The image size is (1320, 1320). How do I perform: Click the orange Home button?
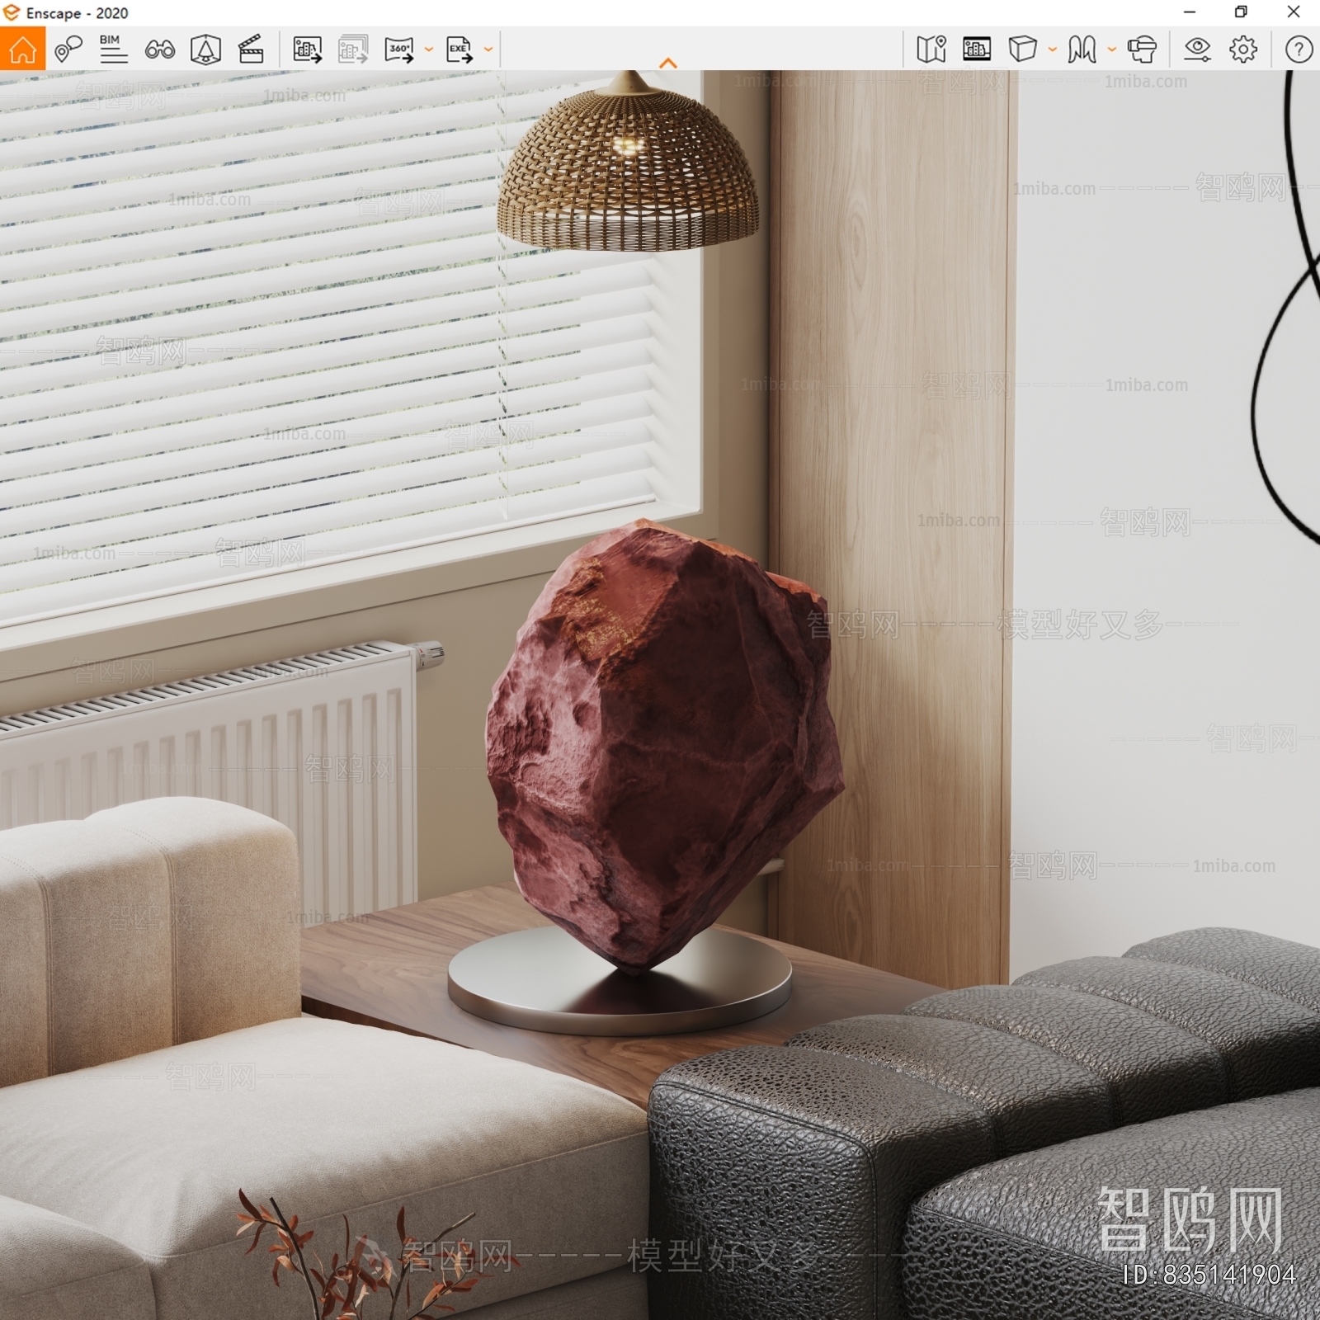point(22,49)
